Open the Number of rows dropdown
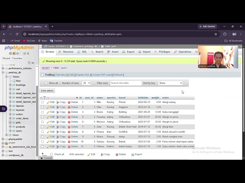This screenshot has height=183, width=245. (86, 83)
